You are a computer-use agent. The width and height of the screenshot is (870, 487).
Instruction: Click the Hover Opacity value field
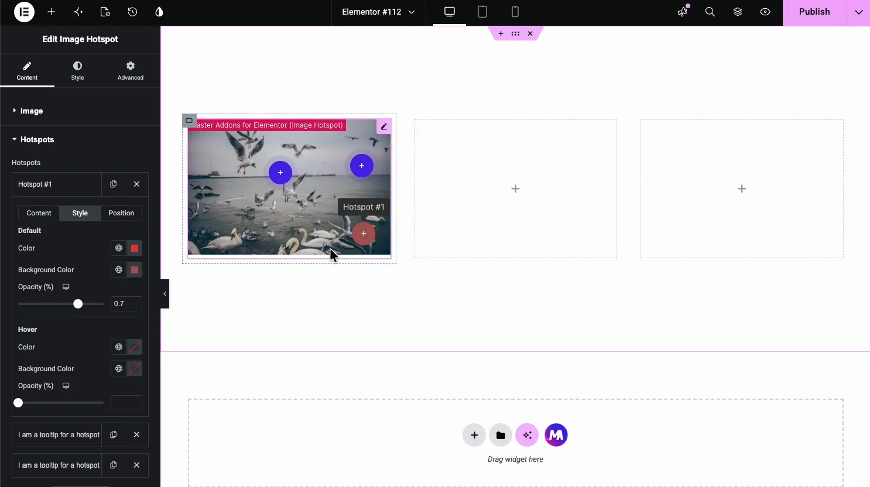126,403
